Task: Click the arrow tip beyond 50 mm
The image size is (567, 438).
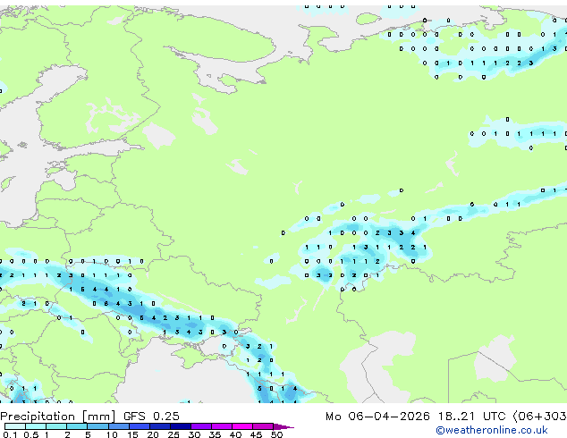Action: 283,426
